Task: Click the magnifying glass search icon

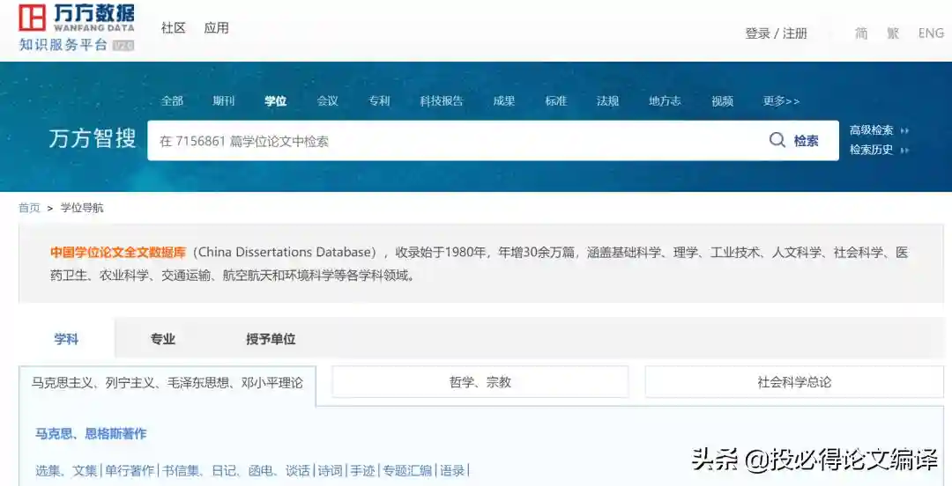Action: click(777, 140)
